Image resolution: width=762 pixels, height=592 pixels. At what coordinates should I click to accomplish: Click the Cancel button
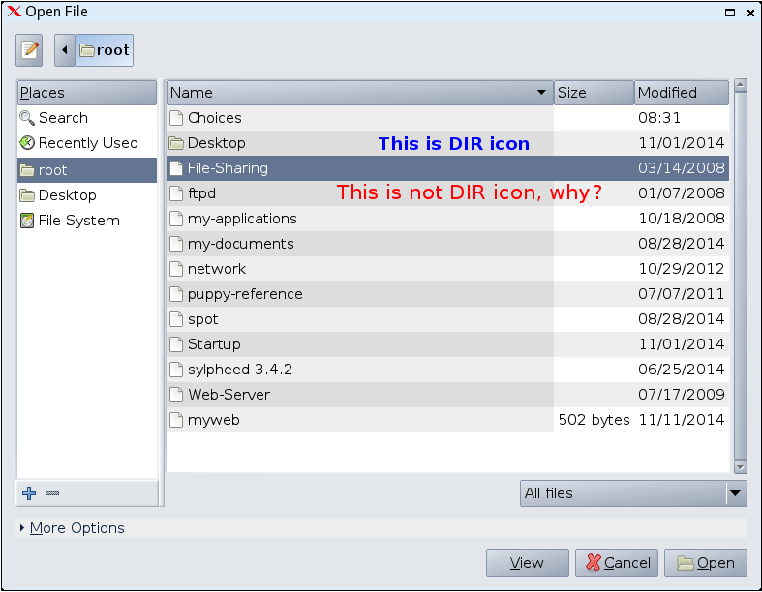[x=617, y=563]
